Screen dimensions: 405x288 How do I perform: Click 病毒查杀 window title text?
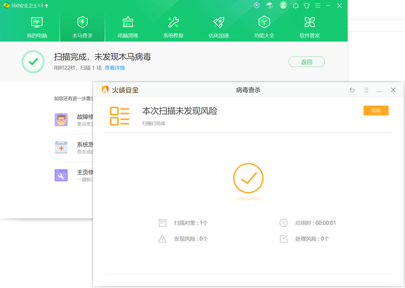pos(248,90)
